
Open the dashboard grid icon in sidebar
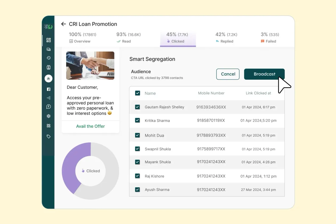pos(49,40)
